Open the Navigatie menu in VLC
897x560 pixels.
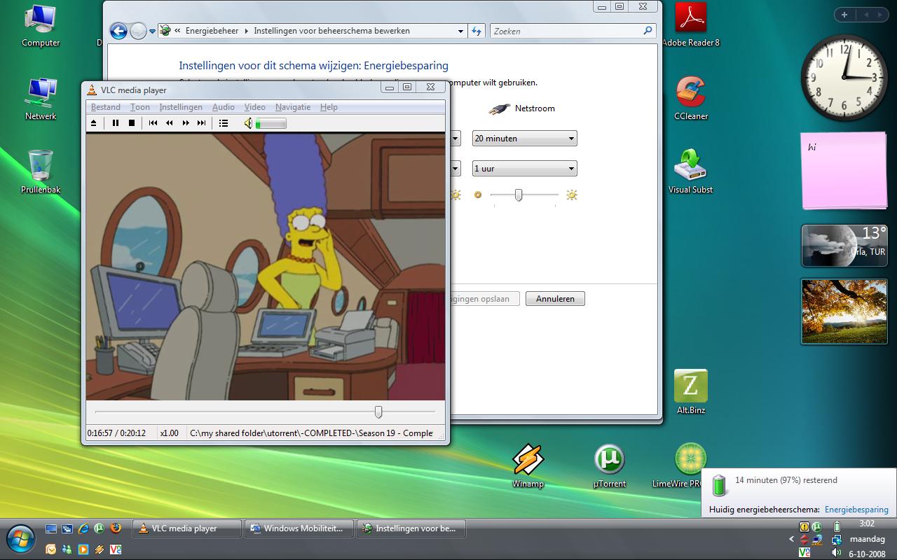point(293,107)
